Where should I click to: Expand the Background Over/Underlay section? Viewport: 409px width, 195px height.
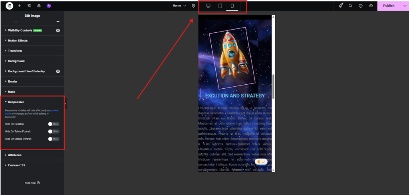32,71
